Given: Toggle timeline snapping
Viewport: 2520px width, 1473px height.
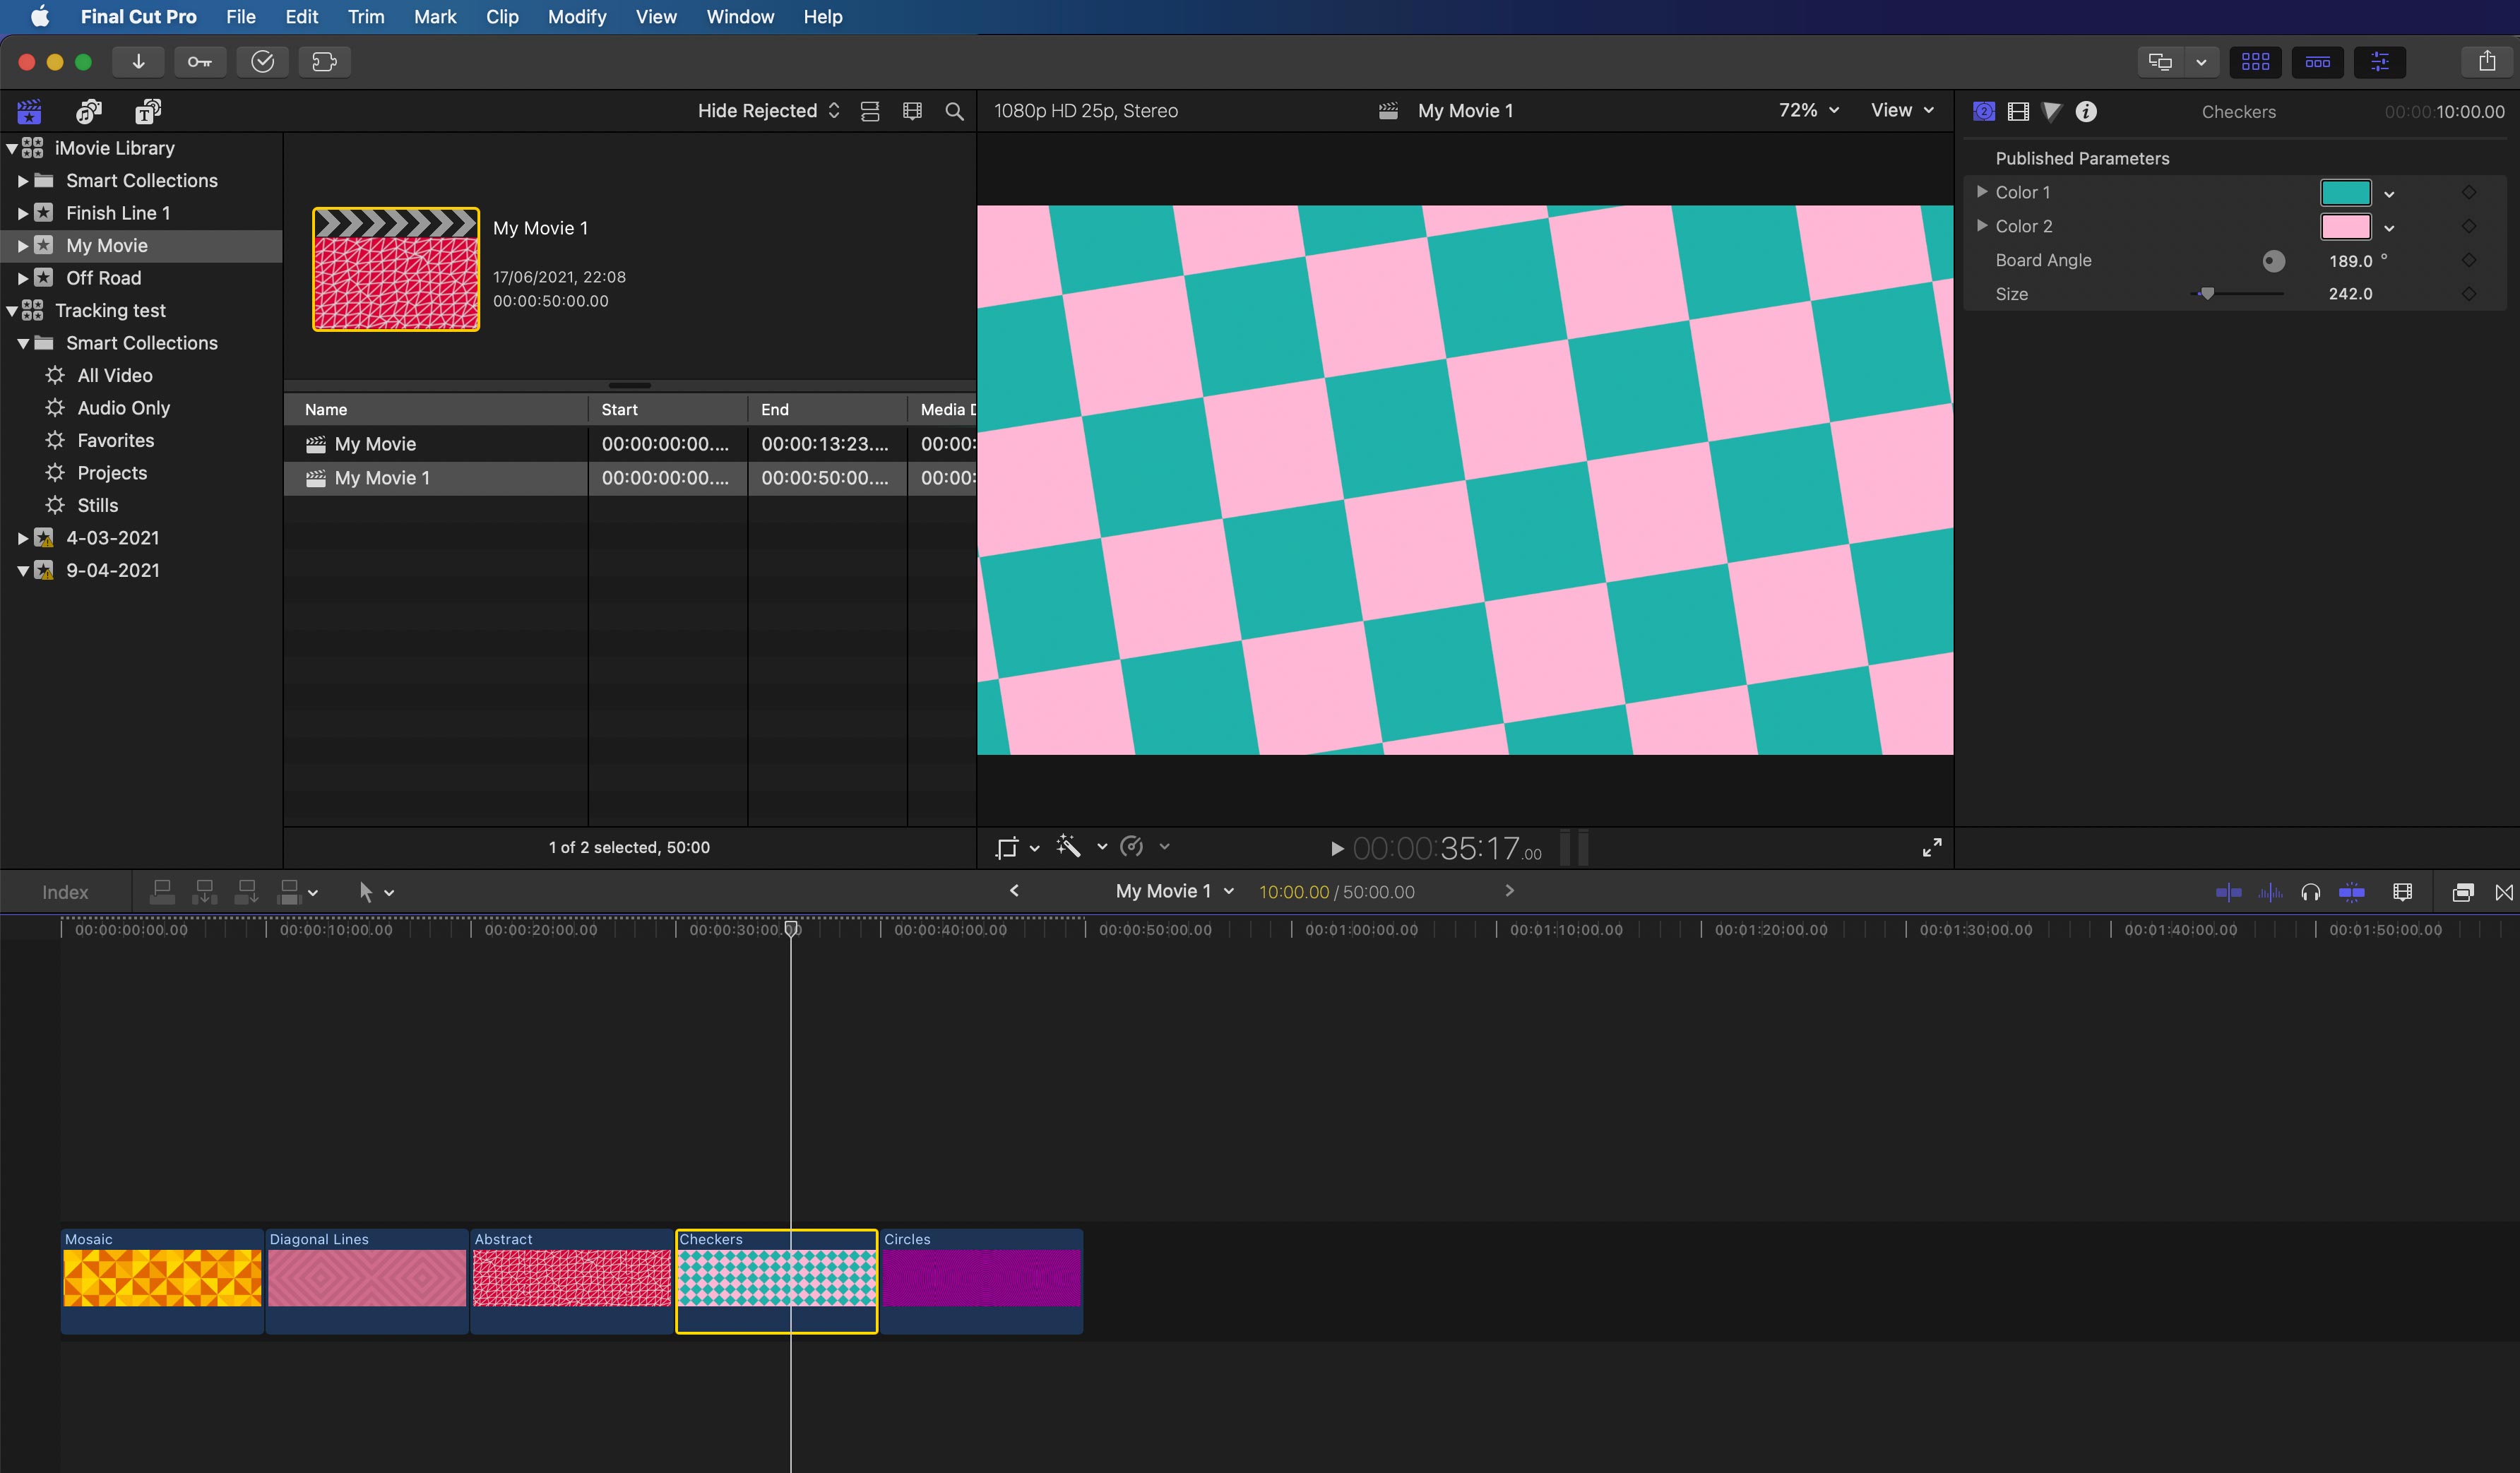Looking at the screenshot, I should point(2351,892).
